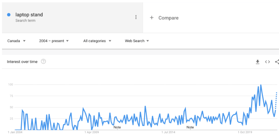This screenshot has width=279, height=138.
Task: Share the Interest over time chart
Action: tap(277, 62)
